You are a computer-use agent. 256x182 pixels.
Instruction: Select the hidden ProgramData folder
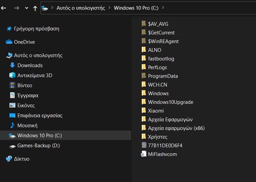(x=163, y=76)
